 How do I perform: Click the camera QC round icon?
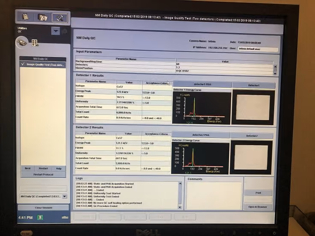click(x=22, y=42)
